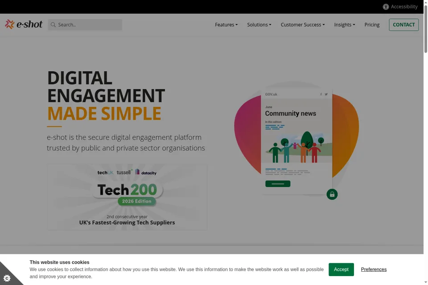Go to the Pricing page
Image resolution: width=428 pixels, height=285 pixels.
tap(372, 25)
